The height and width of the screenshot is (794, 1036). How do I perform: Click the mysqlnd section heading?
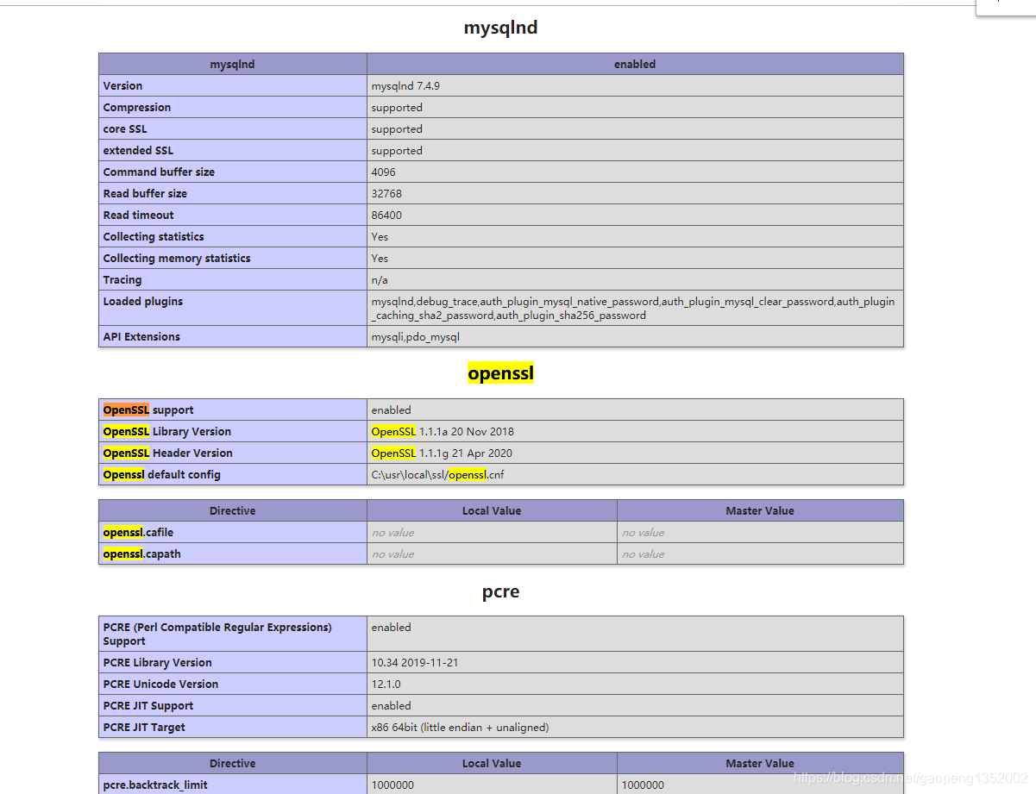(x=500, y=27)
